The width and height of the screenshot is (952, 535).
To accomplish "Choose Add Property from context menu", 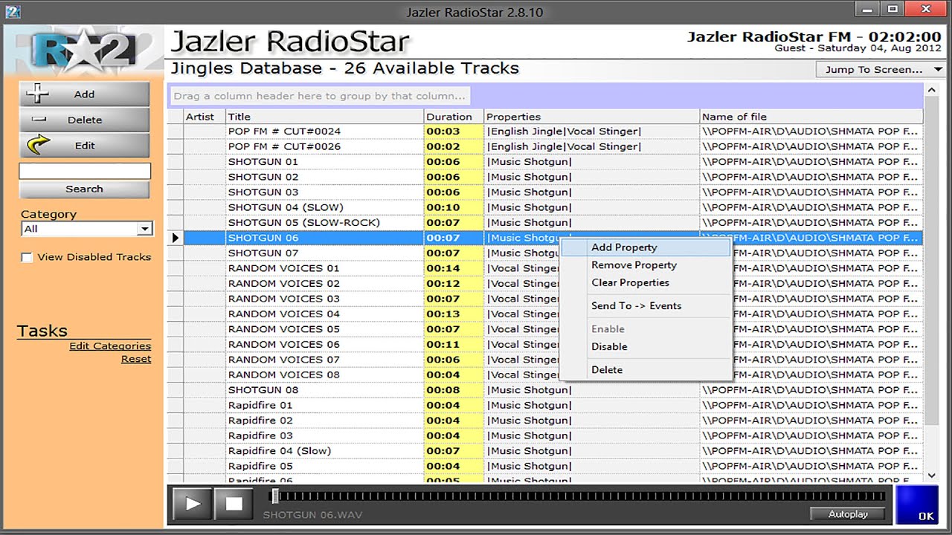I will (645, 247).
